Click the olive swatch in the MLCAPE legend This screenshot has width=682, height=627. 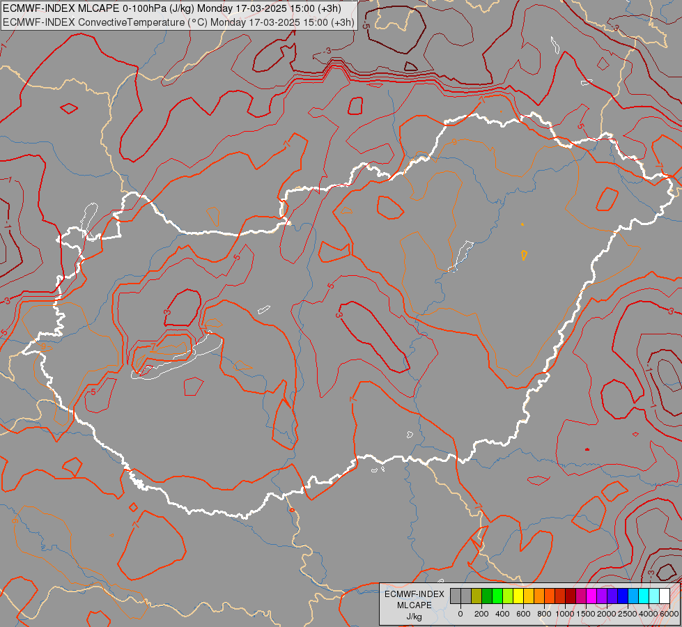[476, 596]
